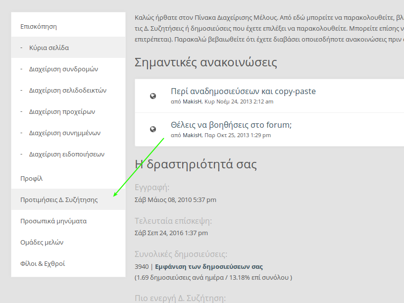Select Διαχείριση συνημμένων menu entry
The image size is (404, 303).
point(65,133)
